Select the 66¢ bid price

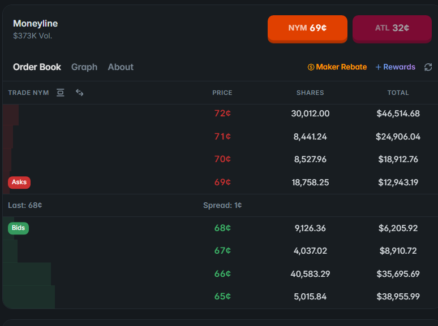[x=222, y=273]
